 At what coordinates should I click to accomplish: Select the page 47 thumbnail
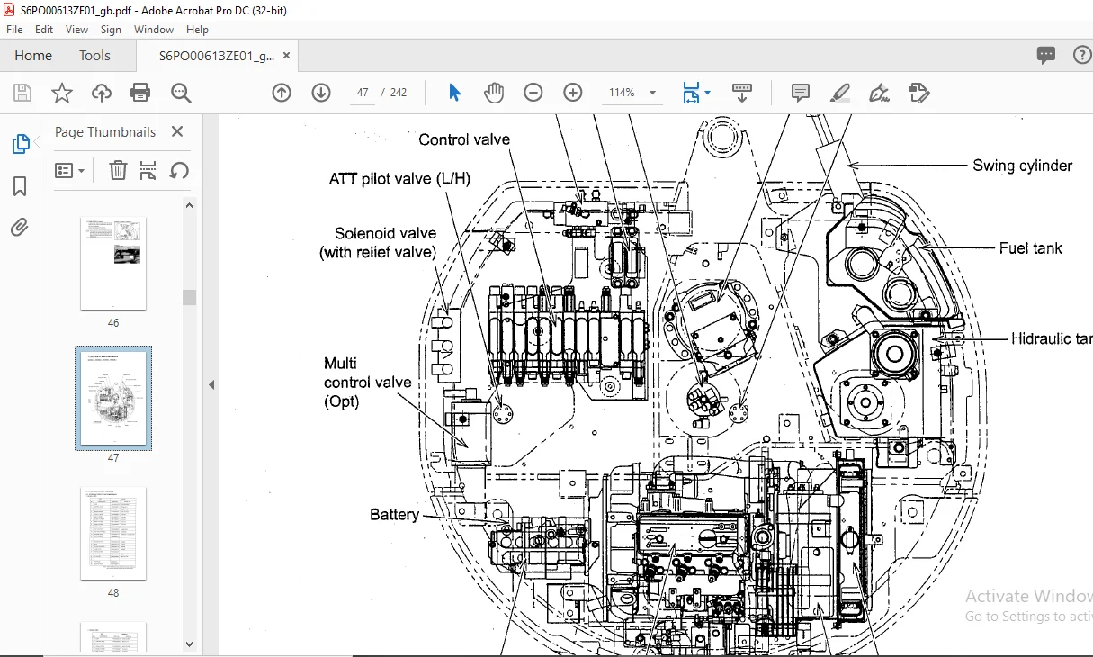113,398
